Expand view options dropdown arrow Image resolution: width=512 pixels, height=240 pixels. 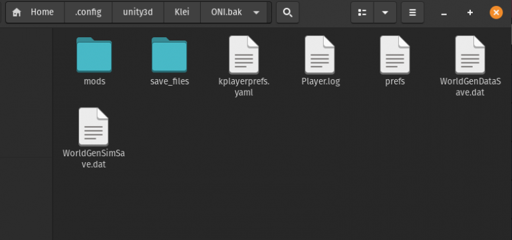385,13
